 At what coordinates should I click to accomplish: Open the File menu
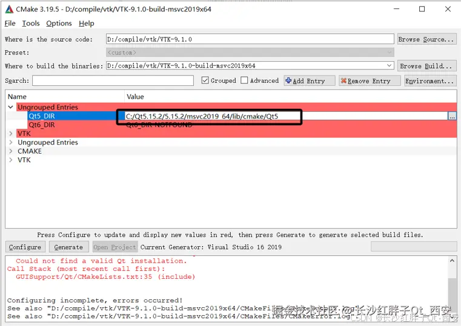pos(10,24)
